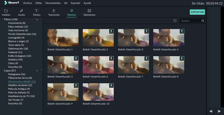Select Fondo Desenfocado (16) category
This screenshot has width=224, height=115.
(22, 34)
